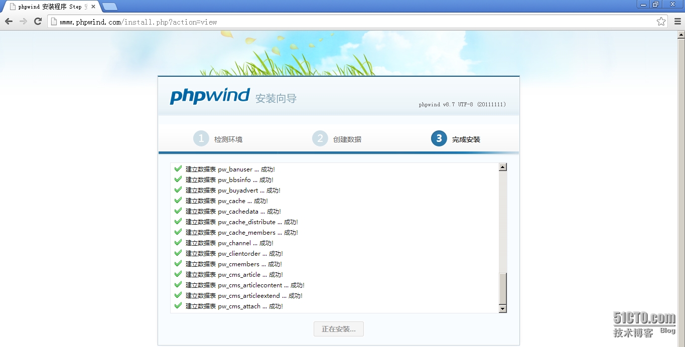Open the Chrome menu icon

[x=677, y=22]
